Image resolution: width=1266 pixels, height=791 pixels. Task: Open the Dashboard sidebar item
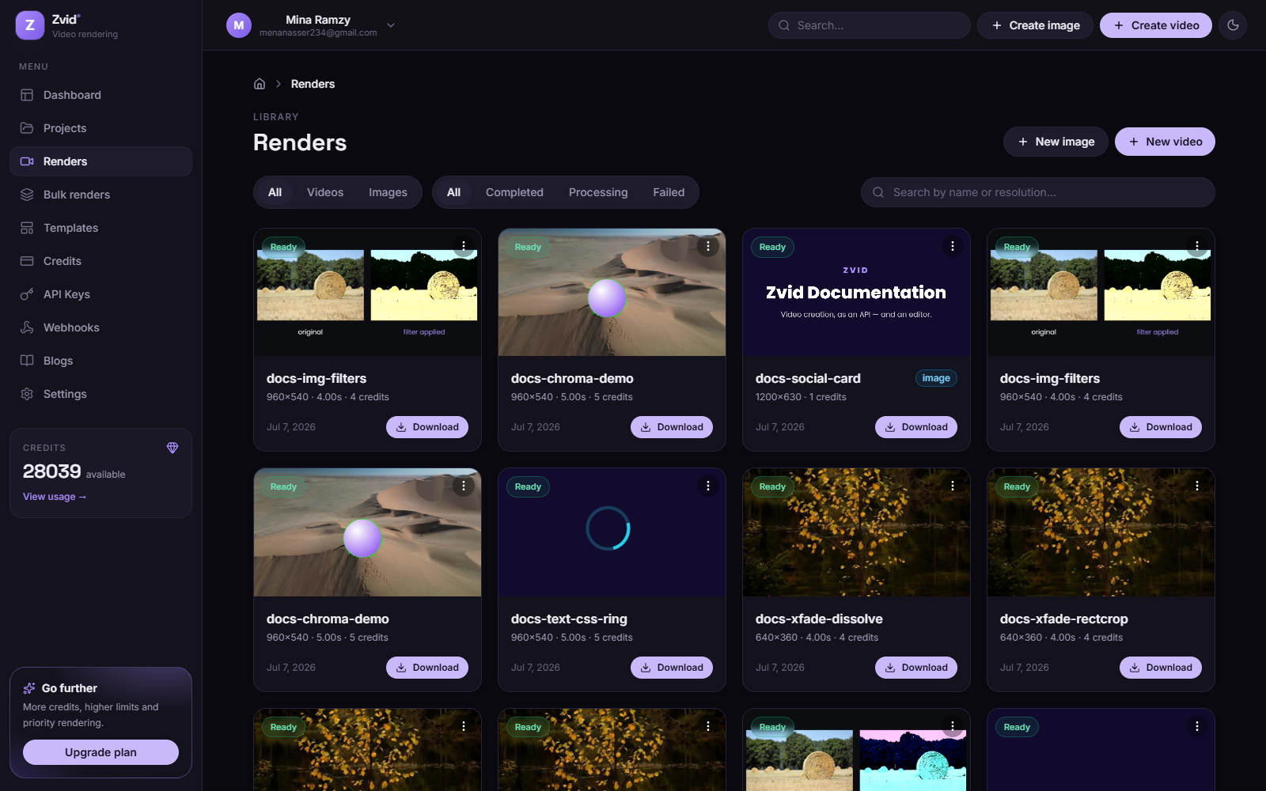(100, 95)
